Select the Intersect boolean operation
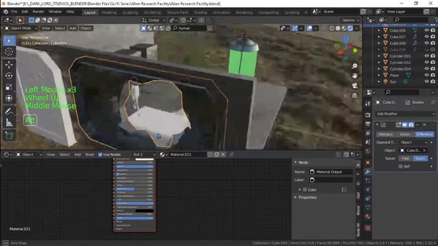This screenshot has width=438, height=246. (x=385, y=134)
